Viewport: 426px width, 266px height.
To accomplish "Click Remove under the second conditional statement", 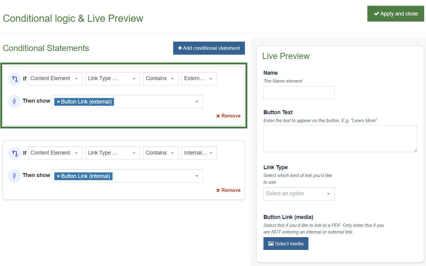I will 228,190.
